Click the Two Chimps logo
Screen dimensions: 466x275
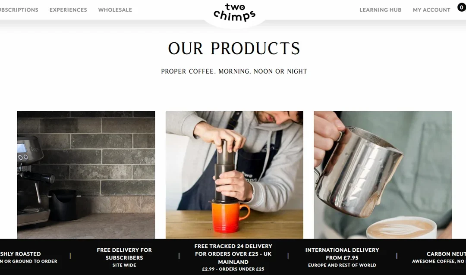click(234, 12)
